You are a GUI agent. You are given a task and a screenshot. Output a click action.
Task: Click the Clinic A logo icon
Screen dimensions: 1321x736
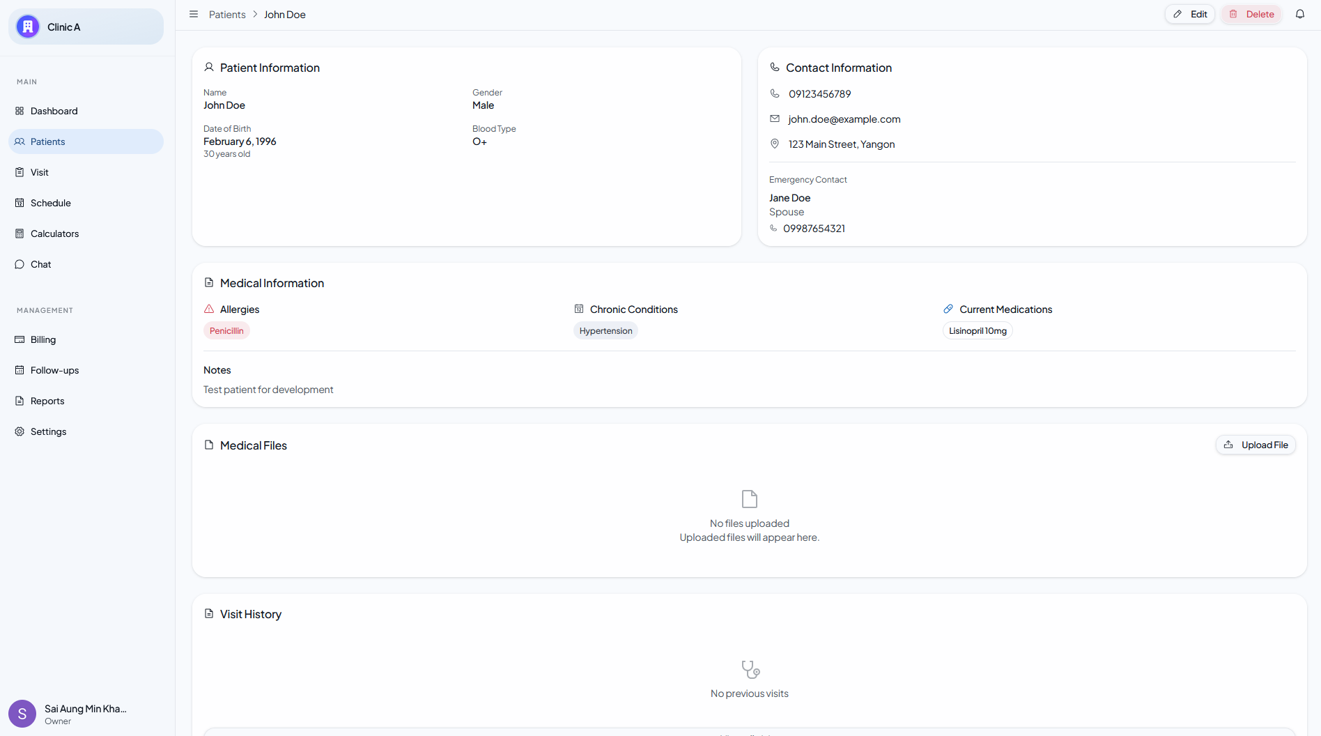click(28, 26)
